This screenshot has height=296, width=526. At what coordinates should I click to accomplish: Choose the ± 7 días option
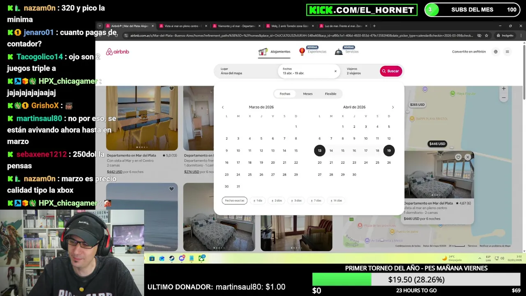(x=316, y=201)
